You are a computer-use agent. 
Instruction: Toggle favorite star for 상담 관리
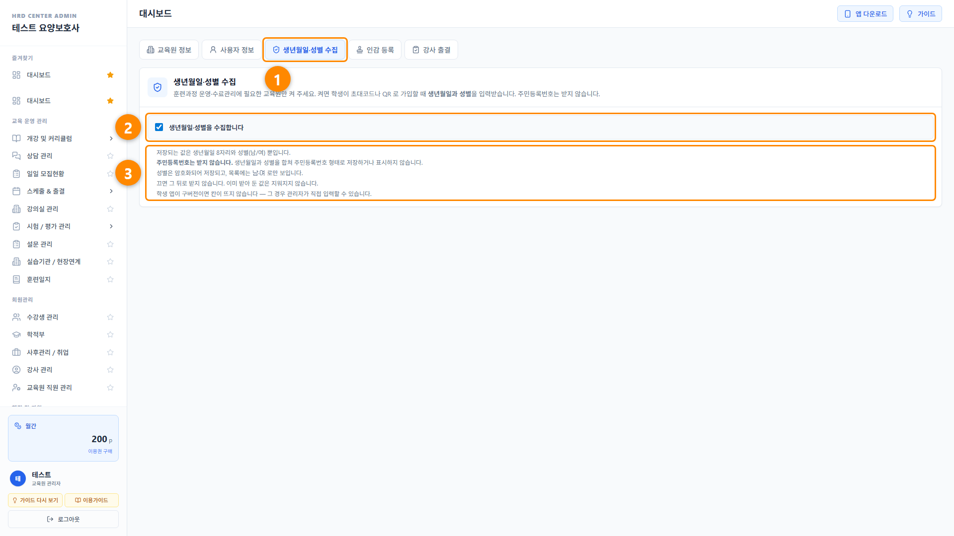coord(110,156)
